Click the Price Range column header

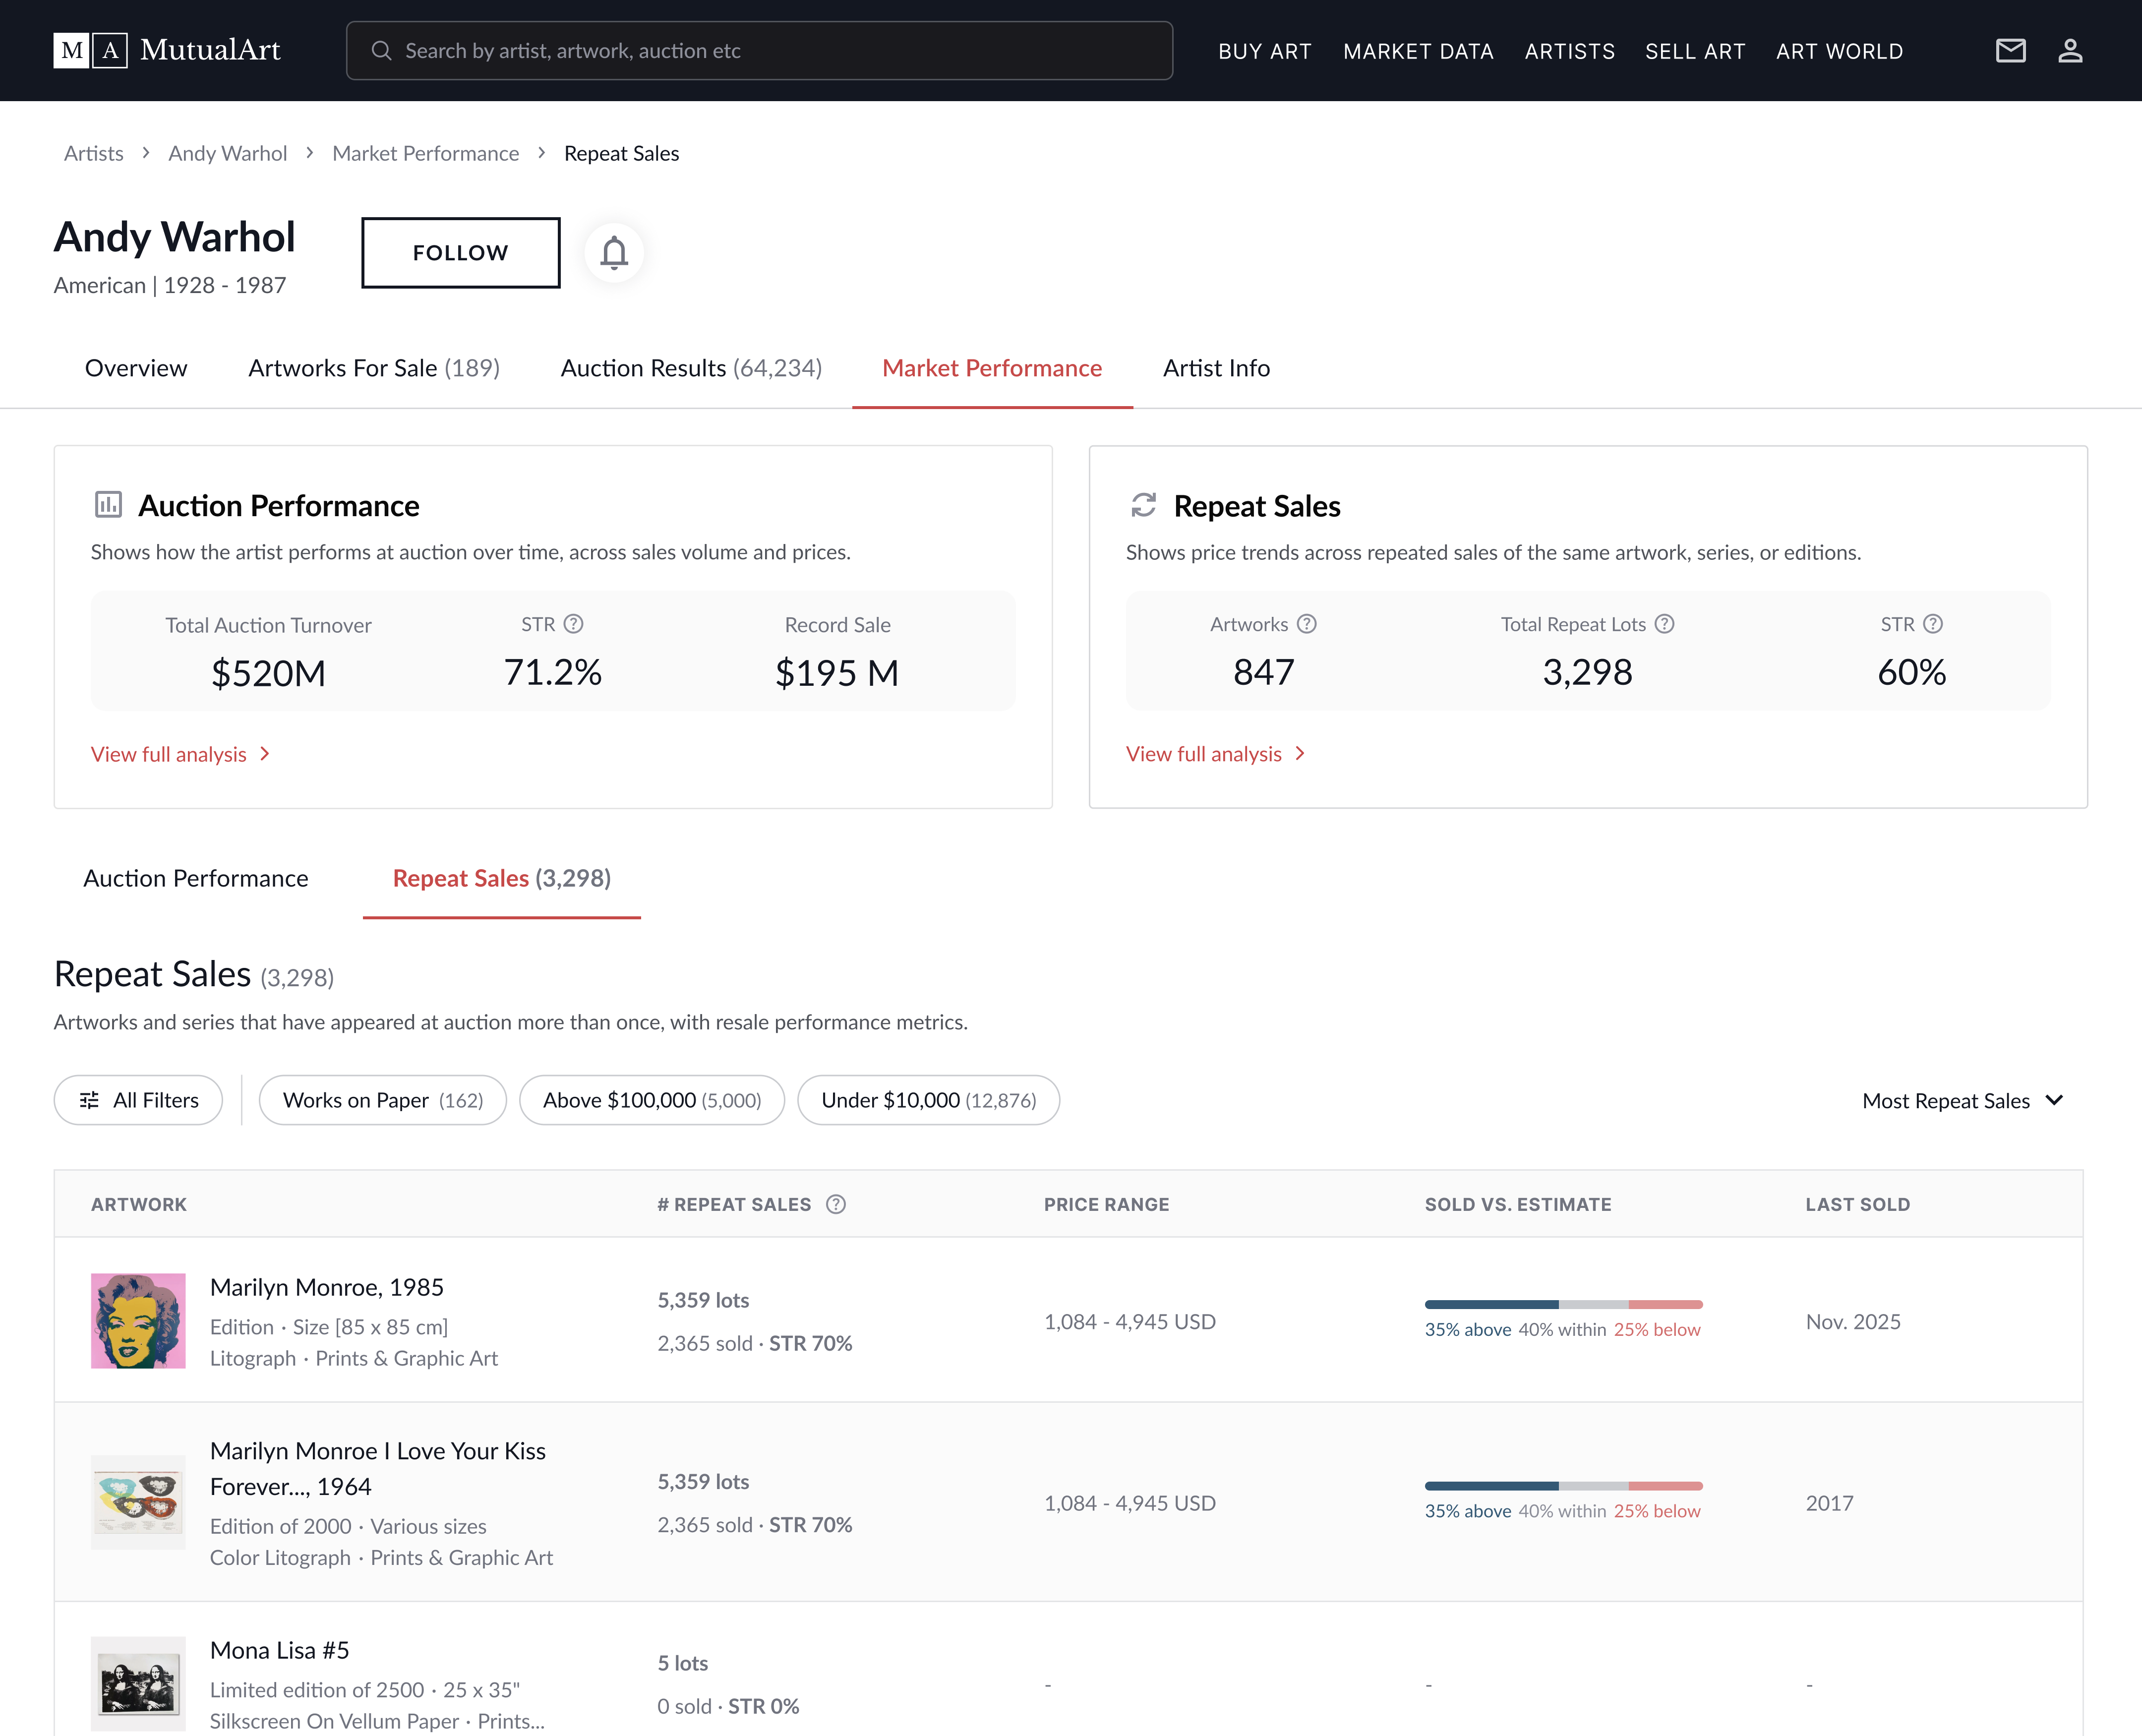pyautogui.click(x=1106, y=1204)
